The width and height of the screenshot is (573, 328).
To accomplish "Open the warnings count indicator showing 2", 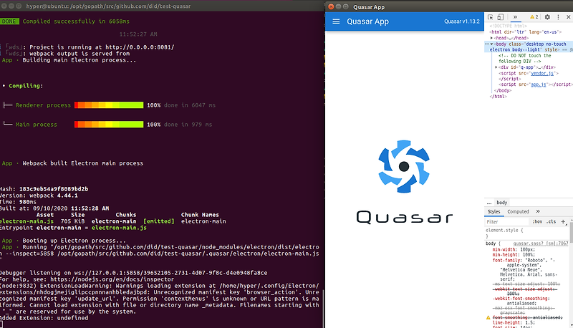I will [x=534, y=17].
